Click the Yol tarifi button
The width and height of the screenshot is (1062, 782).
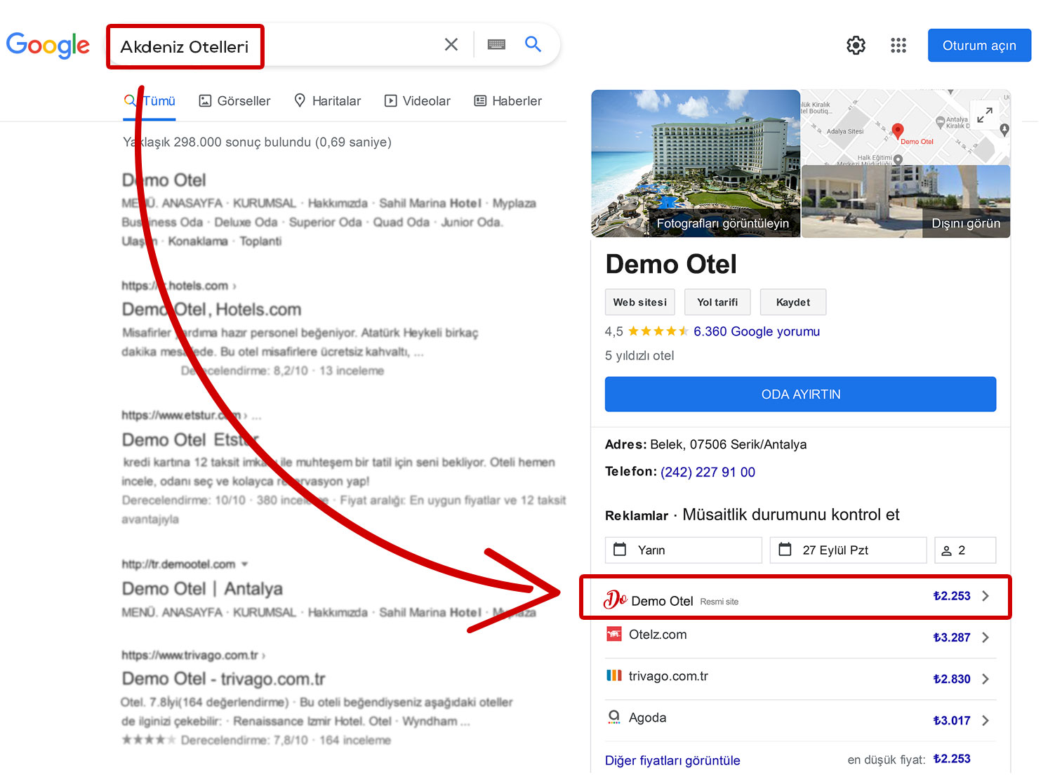[x=717, y=303]
